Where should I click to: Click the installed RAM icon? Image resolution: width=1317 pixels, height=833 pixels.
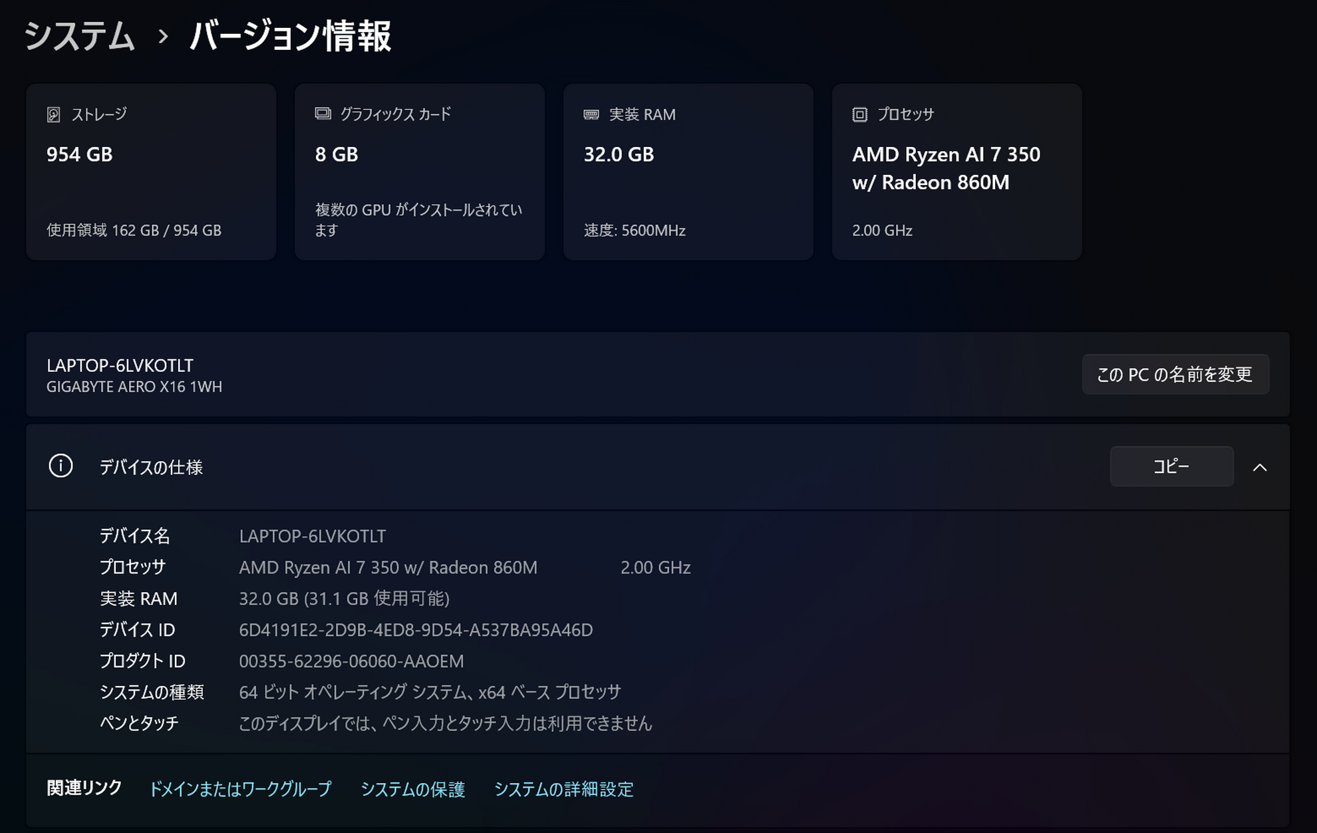[x=591, y=114]
